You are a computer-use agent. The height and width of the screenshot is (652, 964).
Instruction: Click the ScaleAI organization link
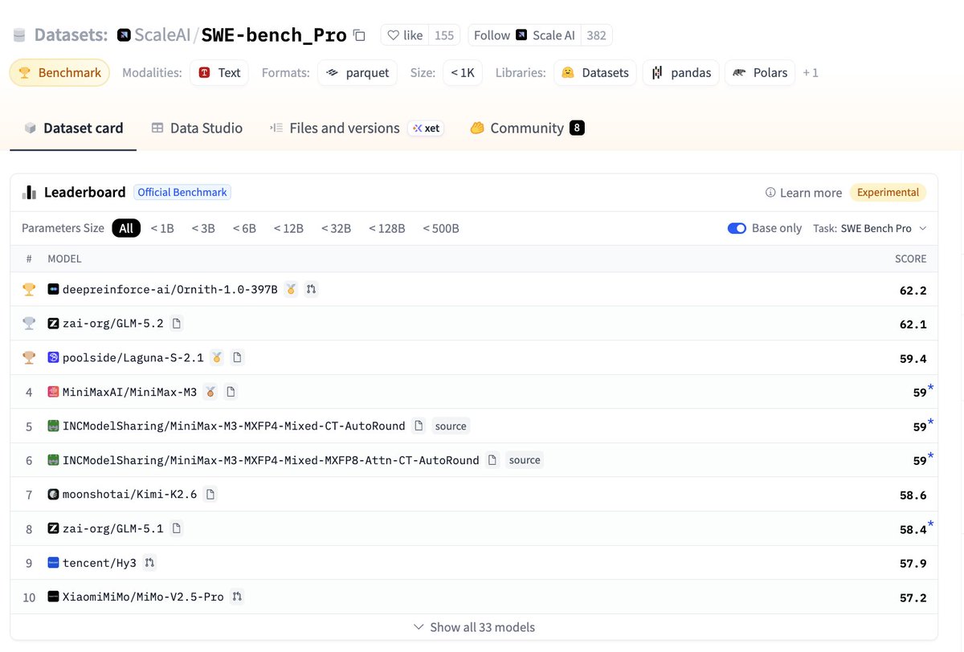pyautogui.click(x=161, y=35)
